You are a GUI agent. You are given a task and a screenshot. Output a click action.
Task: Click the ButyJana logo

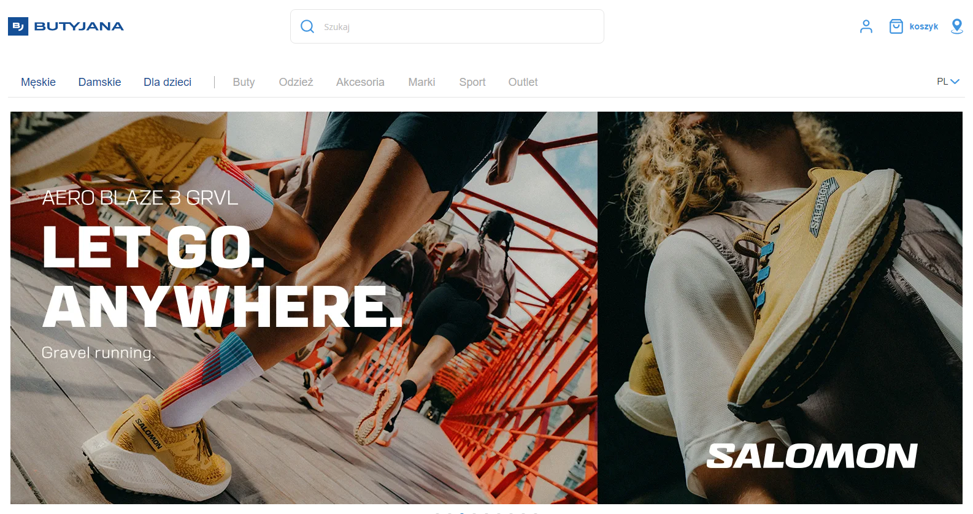66,26
